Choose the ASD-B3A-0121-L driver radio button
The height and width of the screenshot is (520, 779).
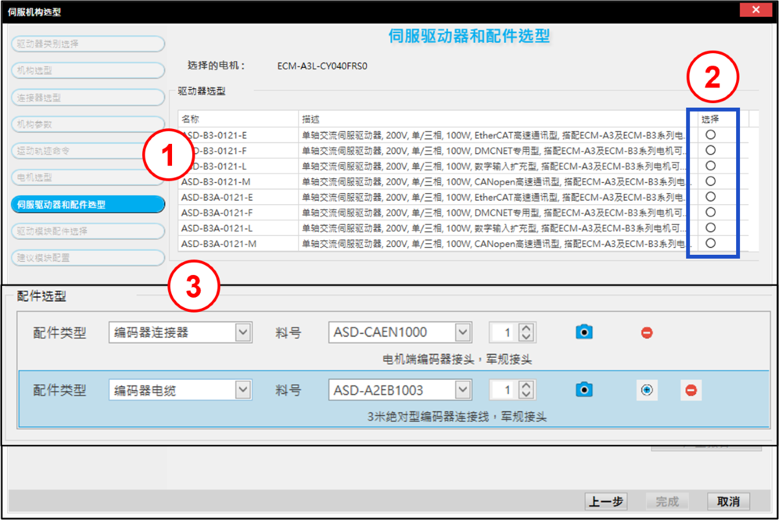coord(711,228)
